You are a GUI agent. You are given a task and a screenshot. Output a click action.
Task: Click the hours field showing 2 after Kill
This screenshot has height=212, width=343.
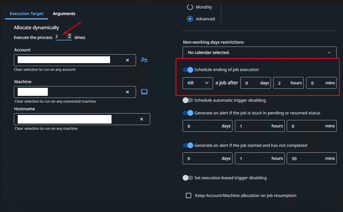click(288, 83)
